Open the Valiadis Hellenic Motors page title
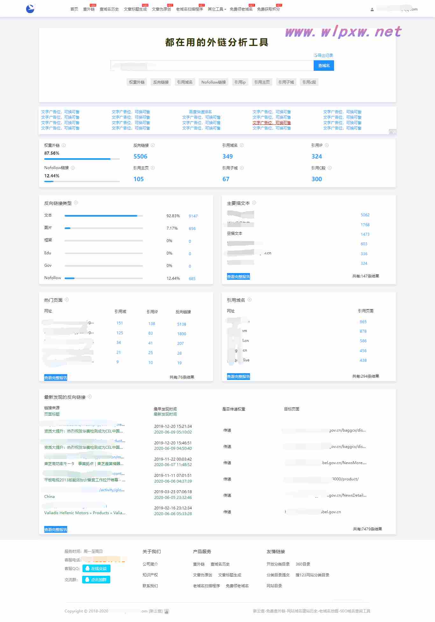This screenshot has width=435, height=622. [x=85, y=513]
